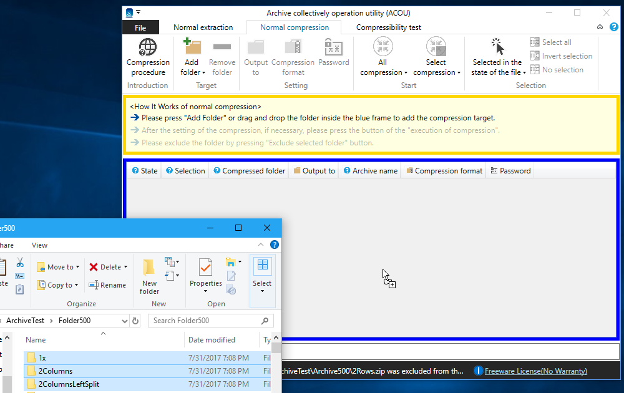Collapse the ACOU ribbon with the caret
624x393 pixels.
tap(600, 27)
